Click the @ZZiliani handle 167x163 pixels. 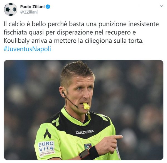coord(29,12)
